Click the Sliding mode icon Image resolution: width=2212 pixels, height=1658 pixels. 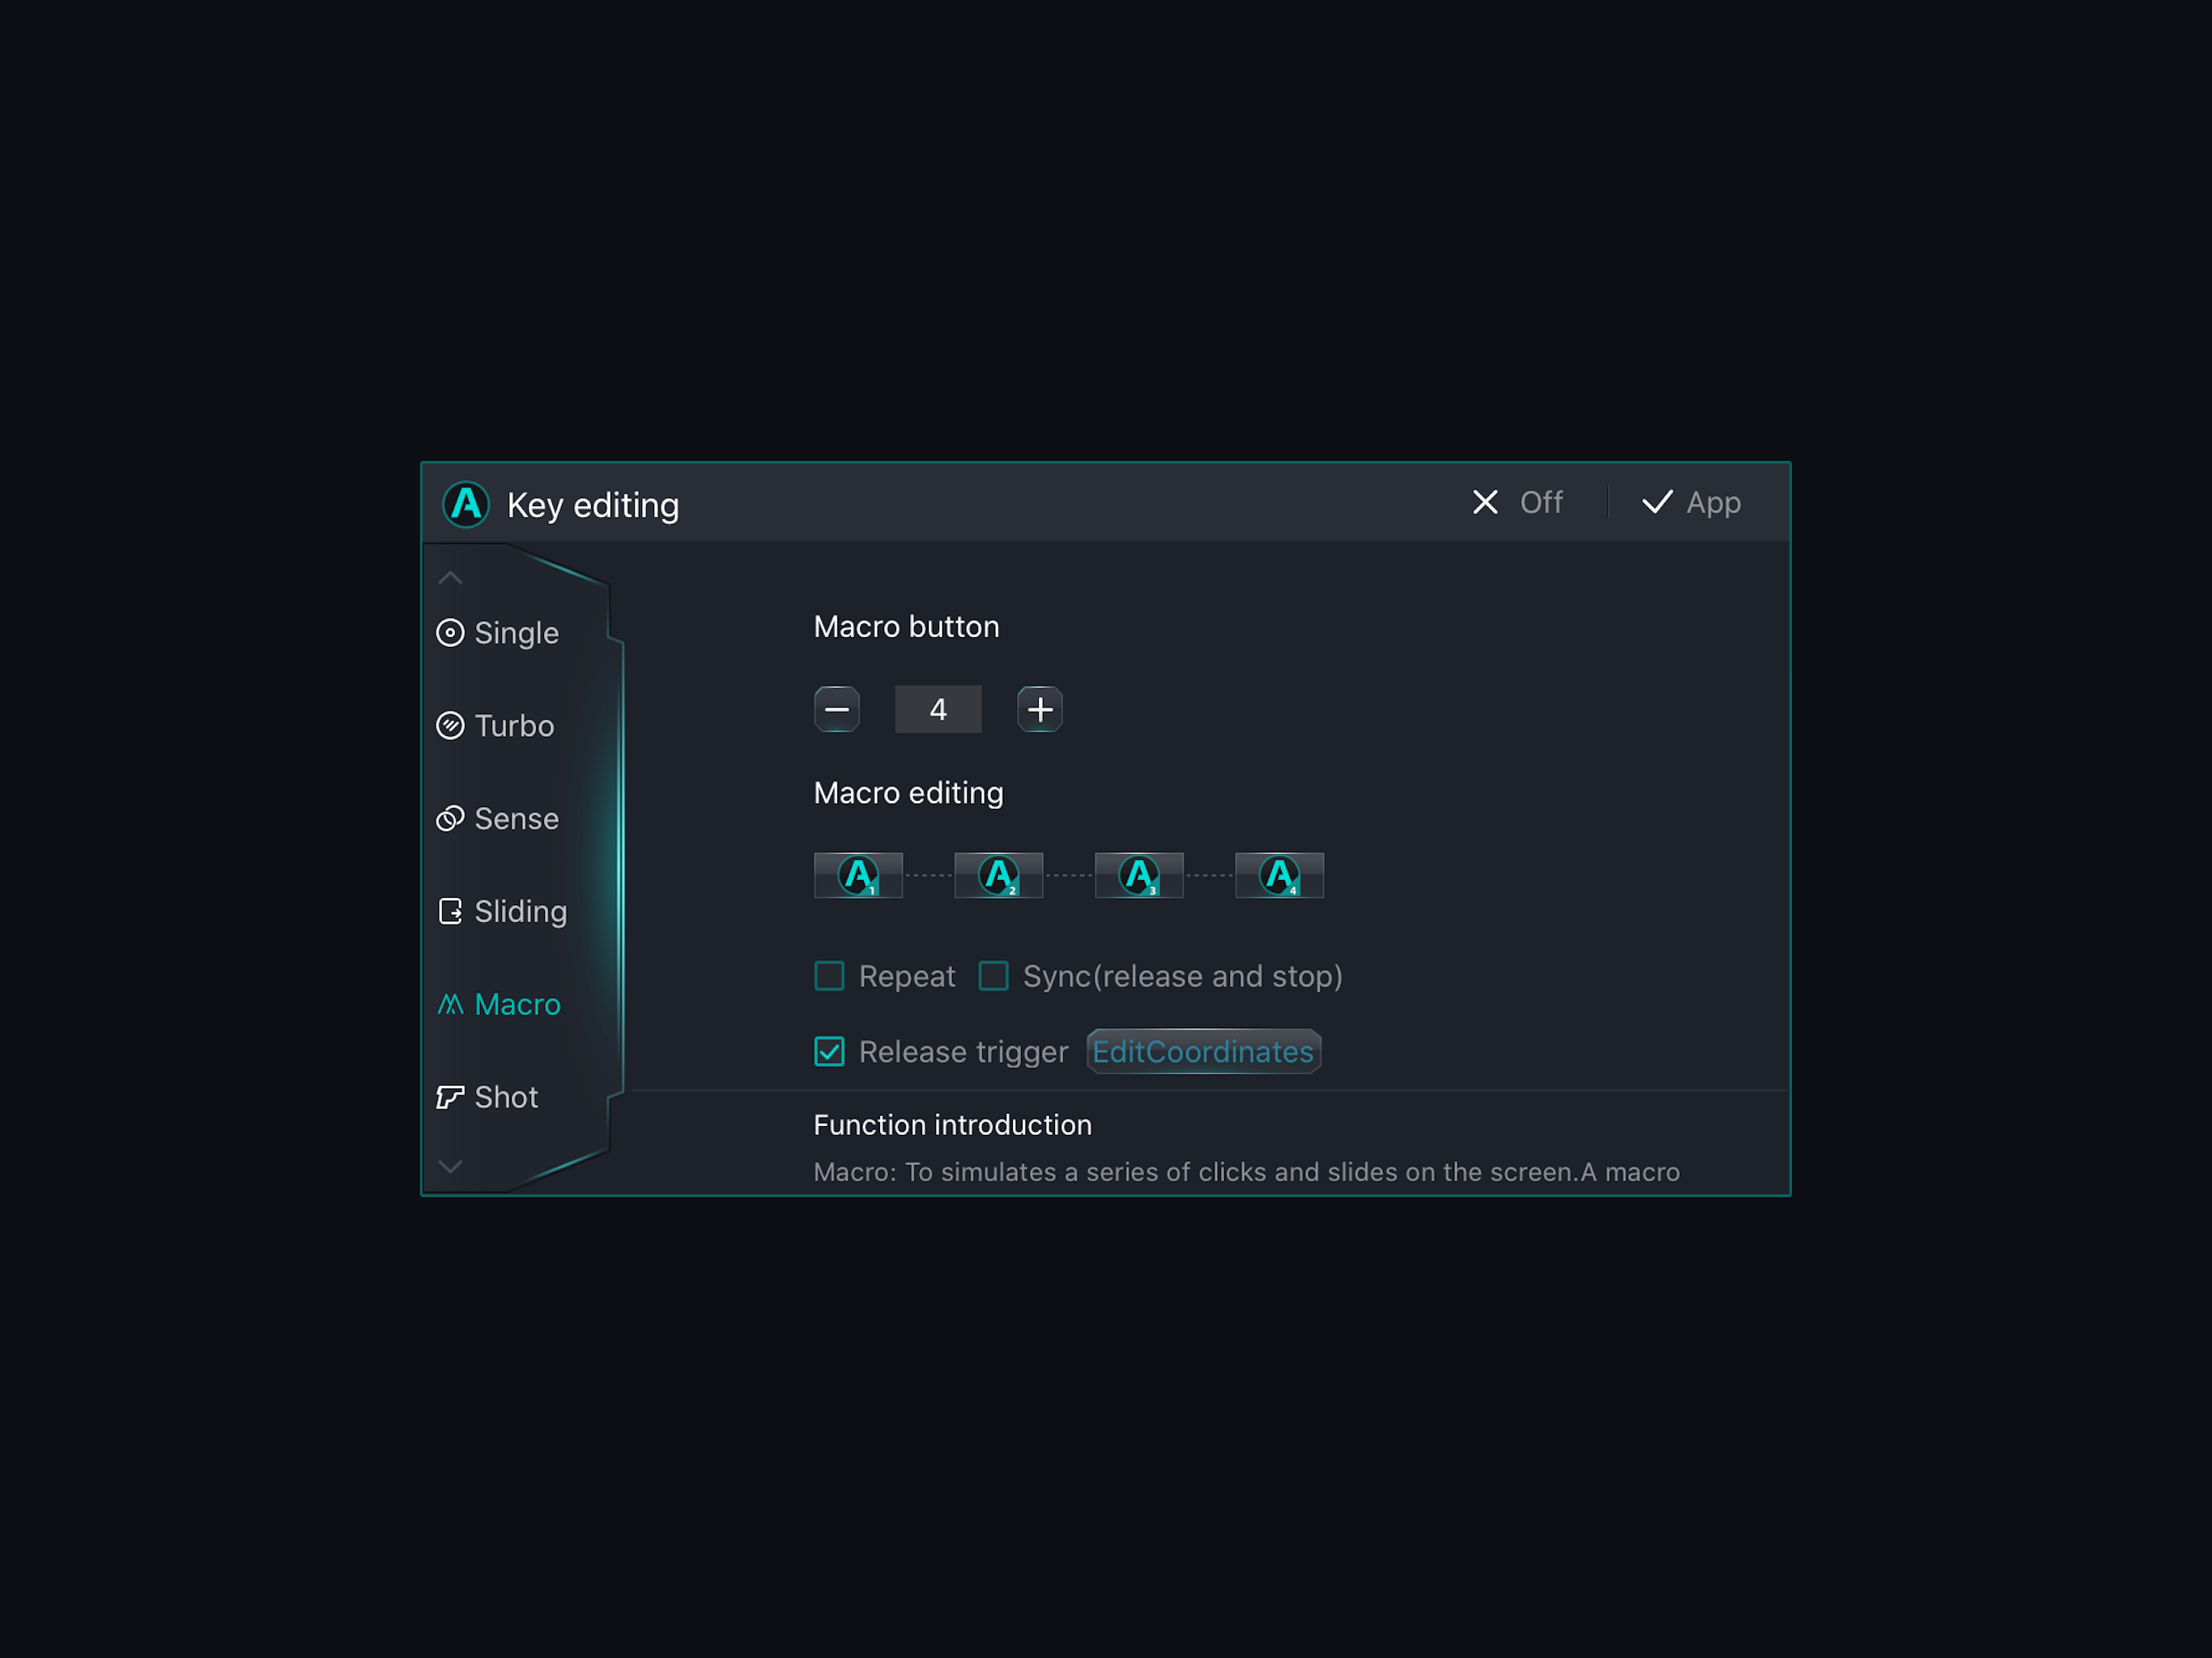(x=451, y=911)
